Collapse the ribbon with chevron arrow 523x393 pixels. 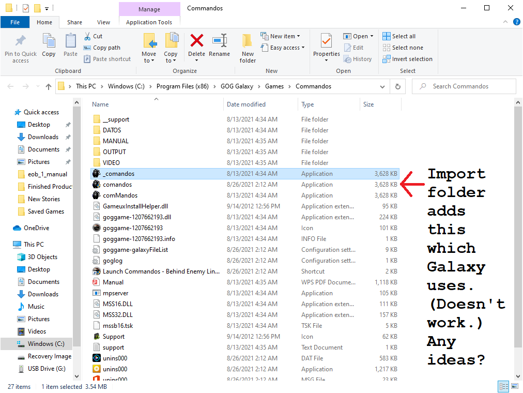click(505, 22)
